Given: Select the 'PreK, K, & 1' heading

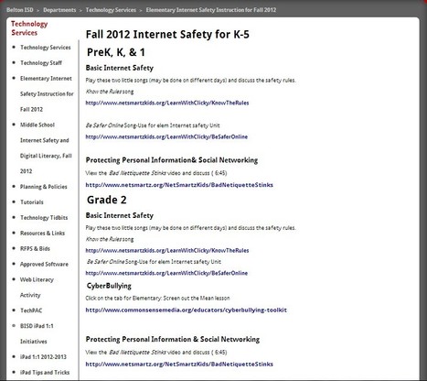Looking at the screenshot, I should [116, 52].
